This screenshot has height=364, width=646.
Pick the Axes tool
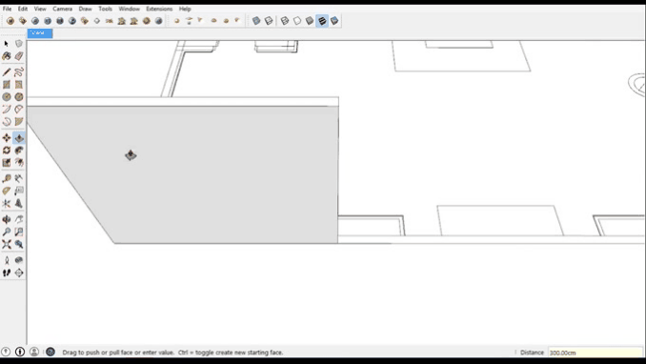coord(6,203)
